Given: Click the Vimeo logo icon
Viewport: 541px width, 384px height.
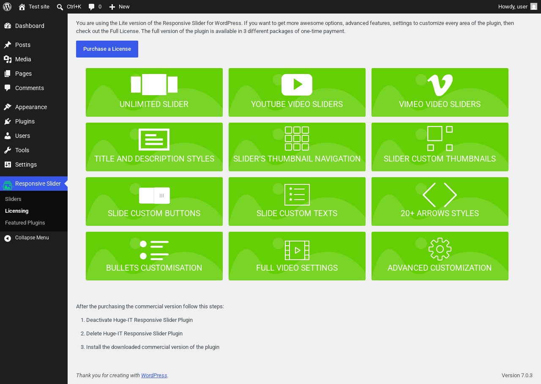Looking at the screenshot, I should 440,85.
